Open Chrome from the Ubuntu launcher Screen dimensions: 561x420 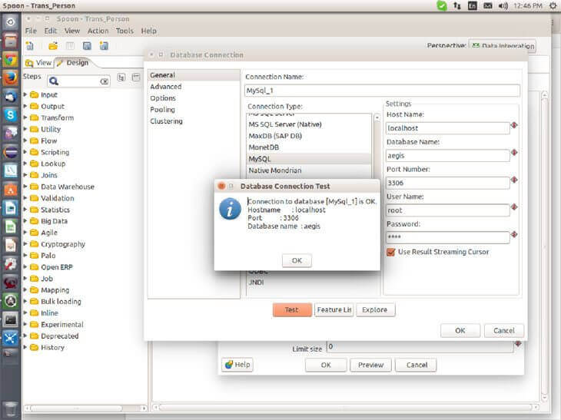tap(11, 59)
